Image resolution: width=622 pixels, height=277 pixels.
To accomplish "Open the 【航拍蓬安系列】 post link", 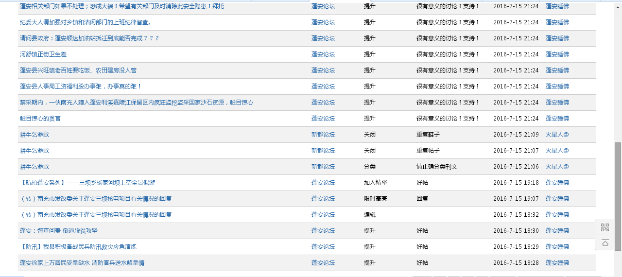I will coord(87,183).
